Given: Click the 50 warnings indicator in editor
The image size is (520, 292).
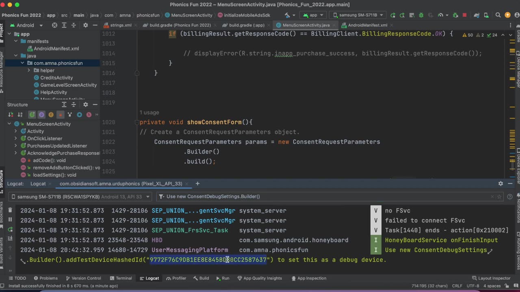Looking at the screenshot, I should (468, 35).
